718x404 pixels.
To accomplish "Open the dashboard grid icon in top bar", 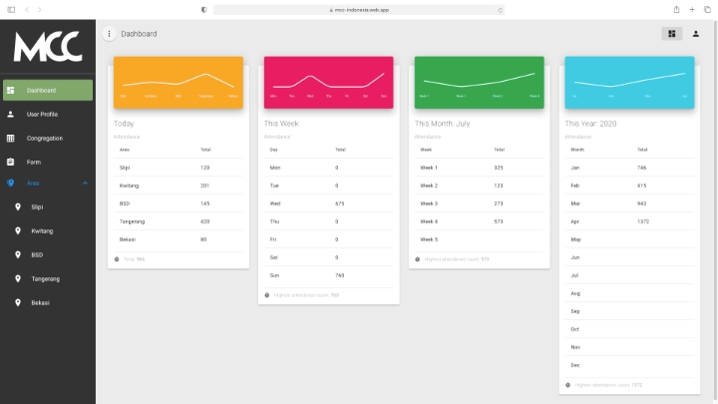I will click(672, 34).
